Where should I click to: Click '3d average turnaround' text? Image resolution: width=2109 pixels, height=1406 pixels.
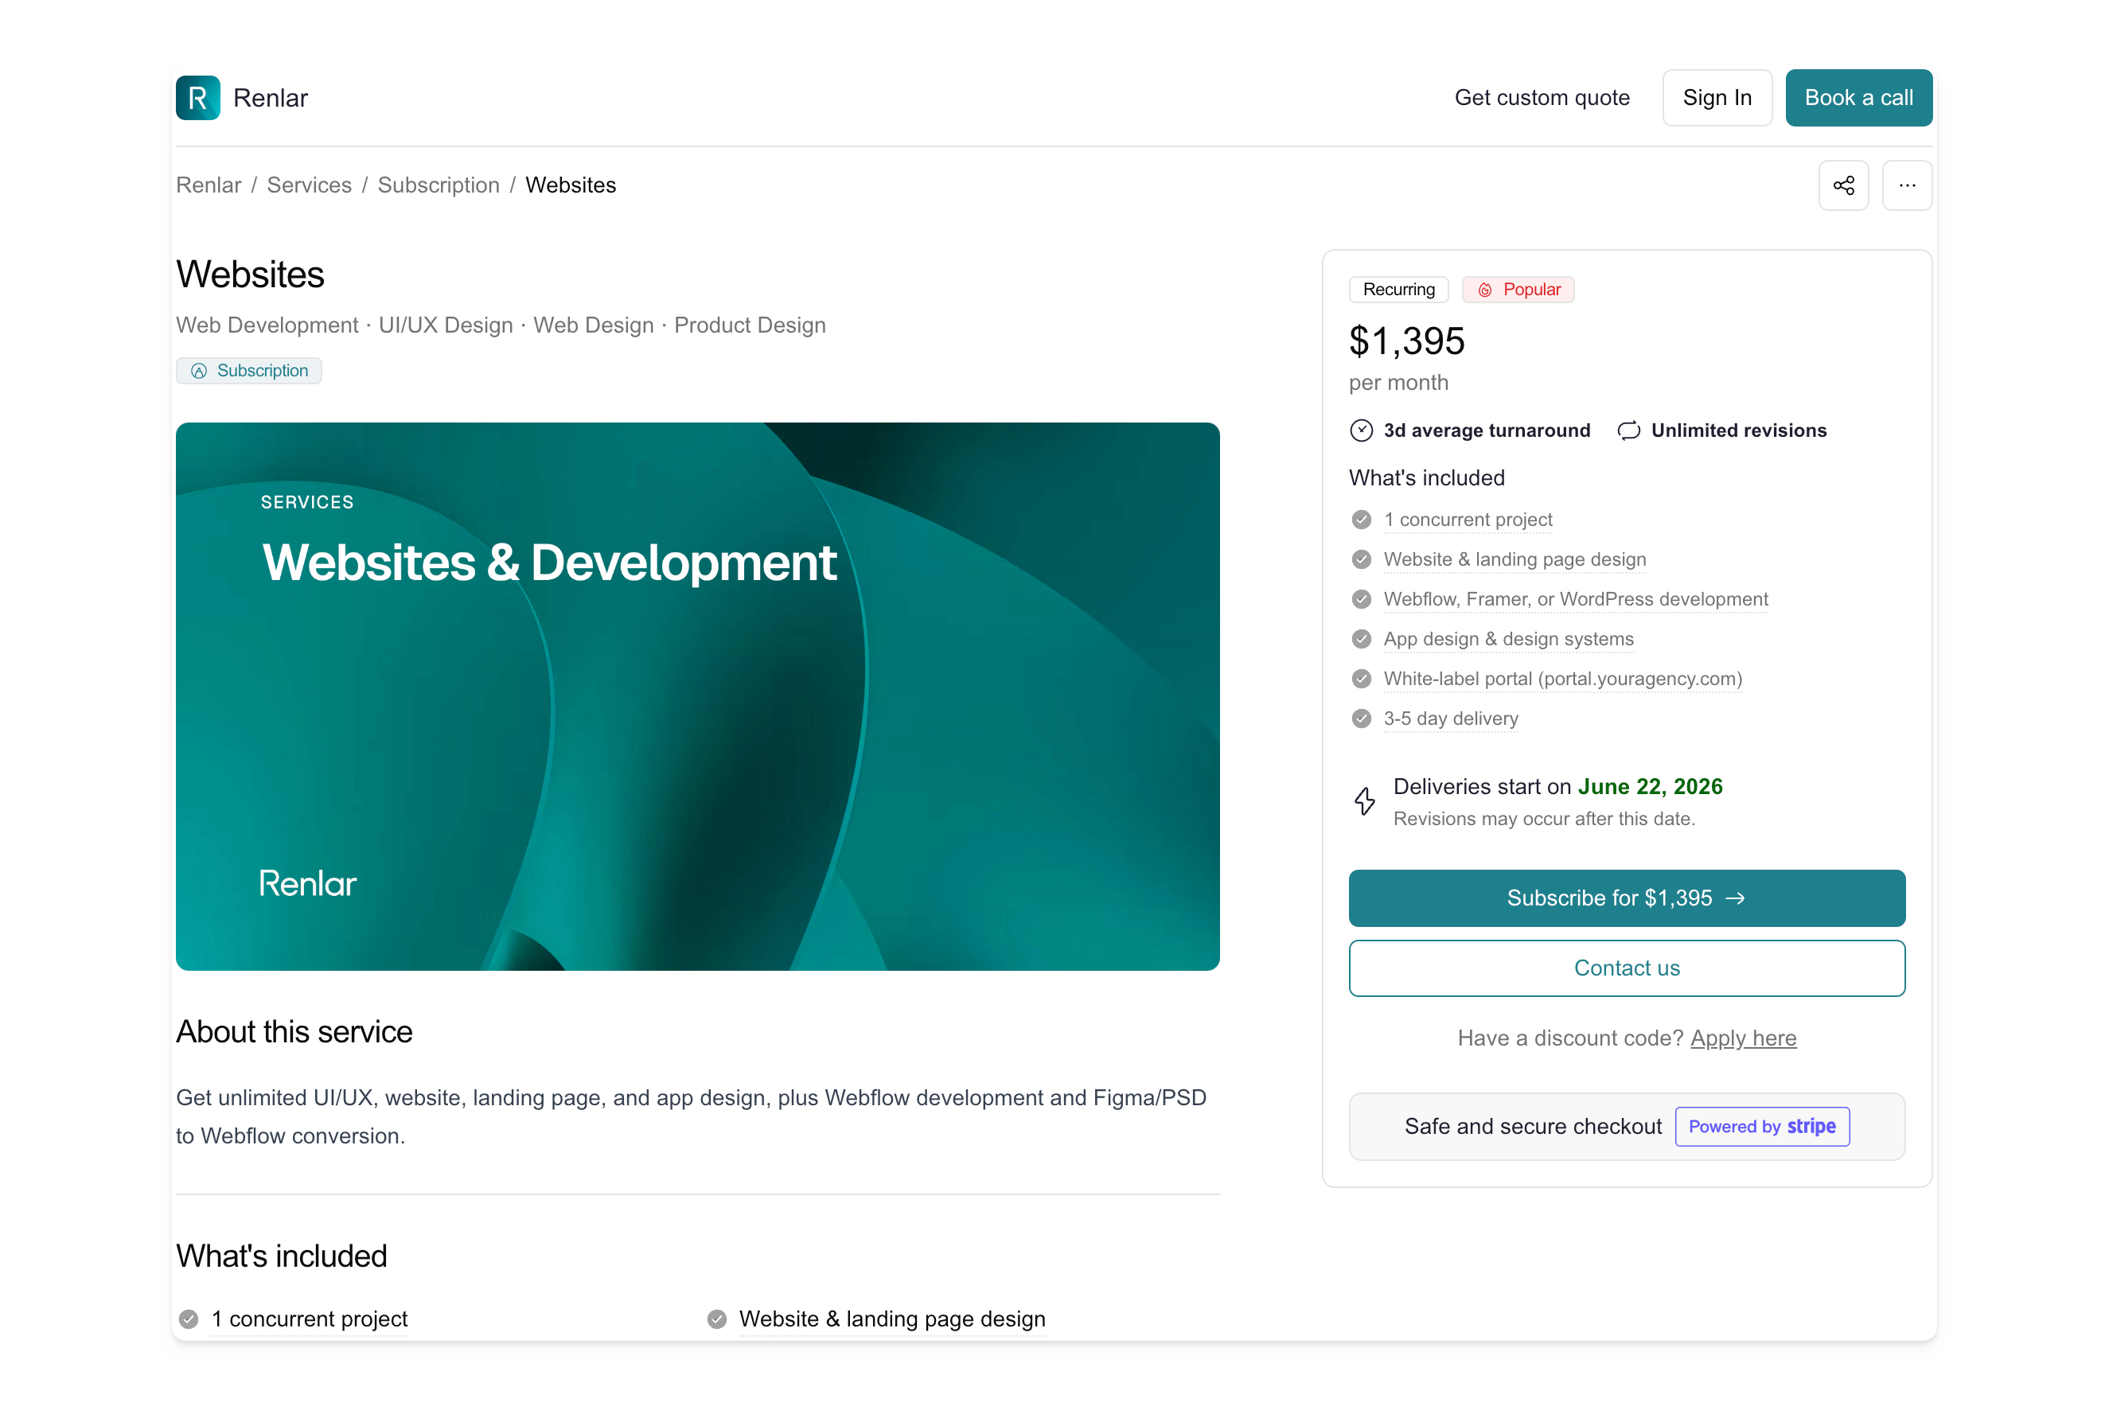pos(1487,430)
